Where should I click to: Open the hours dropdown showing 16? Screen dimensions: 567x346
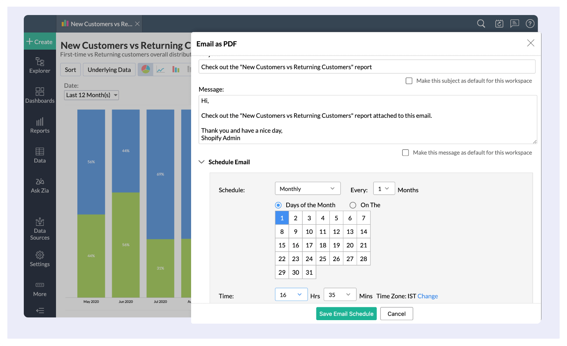[x=291, y=295]
